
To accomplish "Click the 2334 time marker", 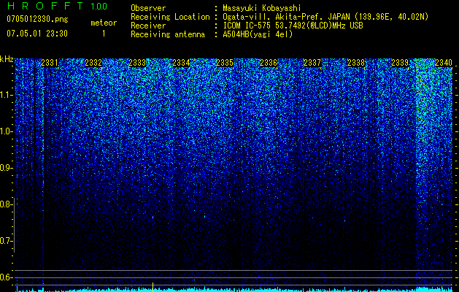I will pyautogui.click(x=181, y=63).
